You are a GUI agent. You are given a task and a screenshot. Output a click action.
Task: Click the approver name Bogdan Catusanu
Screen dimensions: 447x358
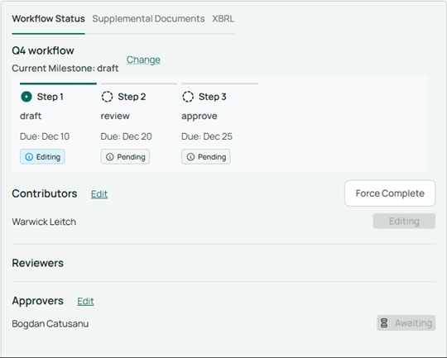50,324
